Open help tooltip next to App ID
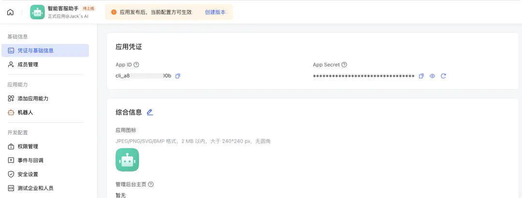Viewport: 522px width, 198px height. (x=136, y=65)
